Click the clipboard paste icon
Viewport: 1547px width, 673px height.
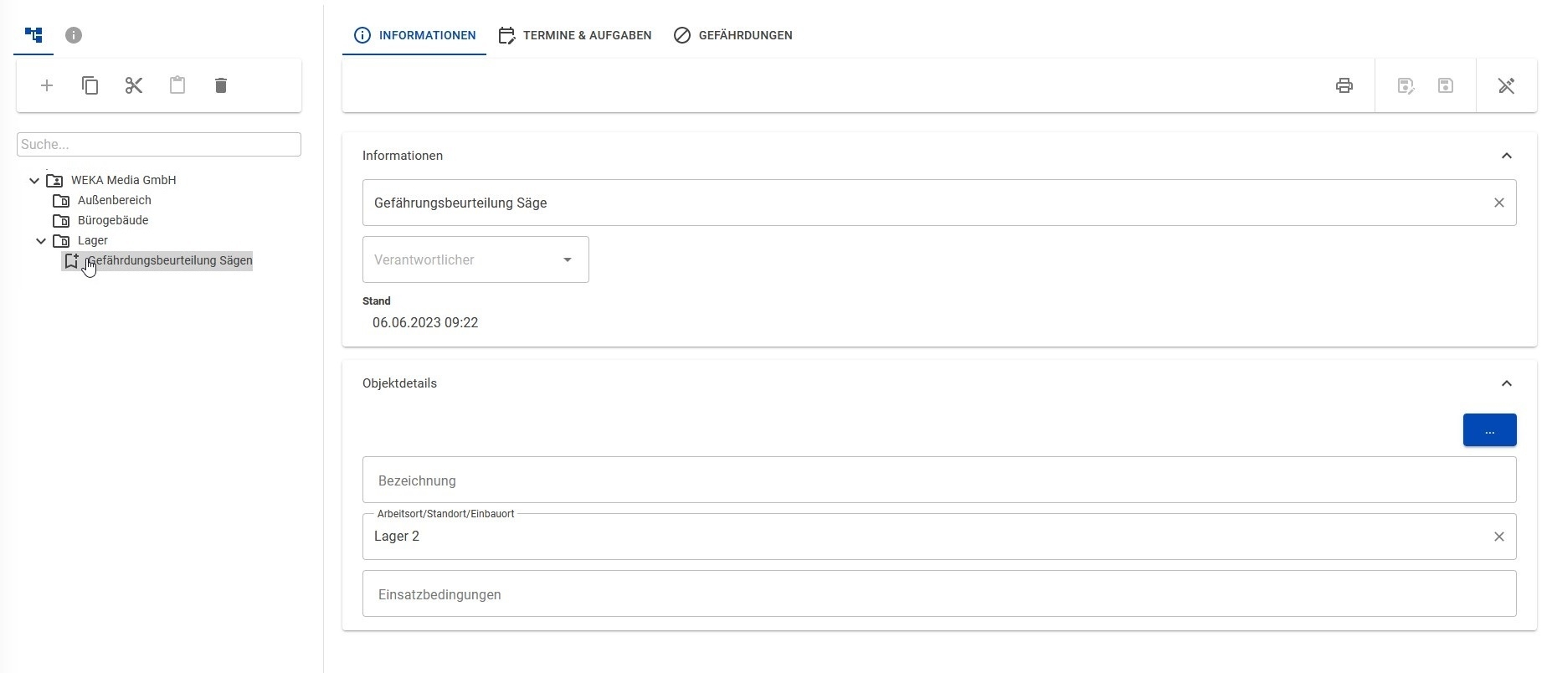click(177, 85)
